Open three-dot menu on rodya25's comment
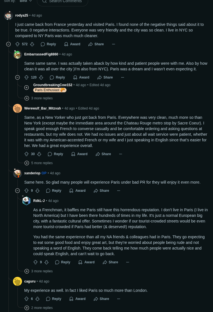 (113, 44)
